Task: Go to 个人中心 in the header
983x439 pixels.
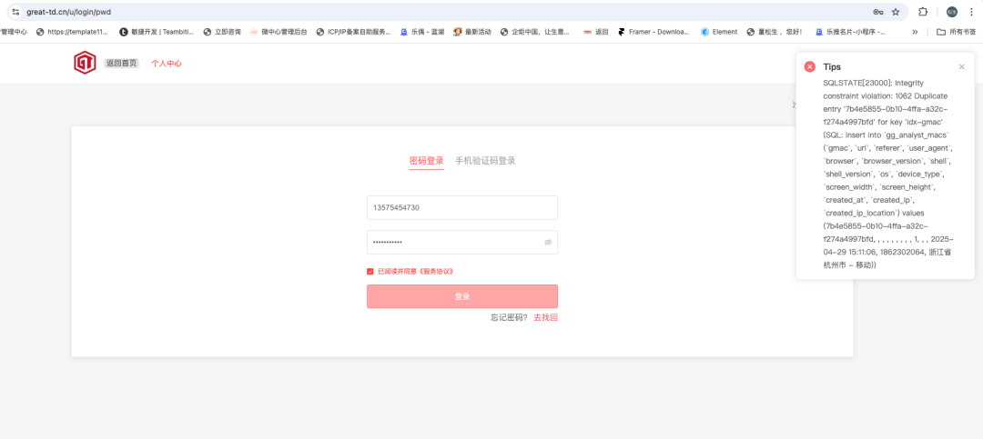Action: click(167, 64)
